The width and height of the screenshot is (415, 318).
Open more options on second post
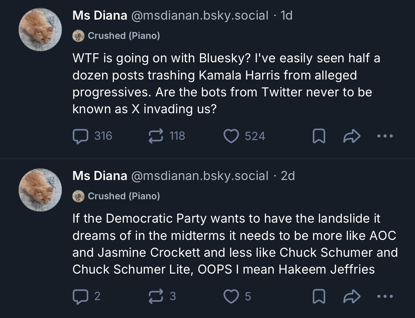385,297
